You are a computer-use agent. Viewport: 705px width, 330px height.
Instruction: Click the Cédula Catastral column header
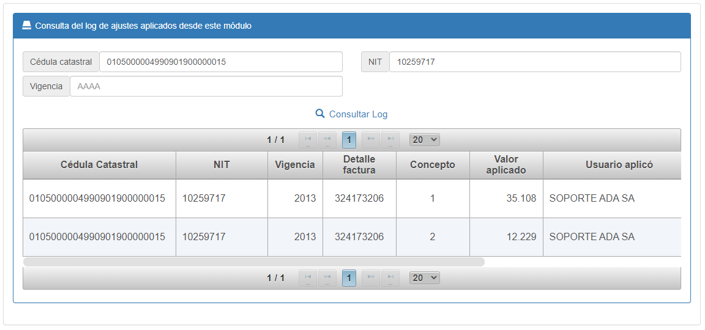99,165
